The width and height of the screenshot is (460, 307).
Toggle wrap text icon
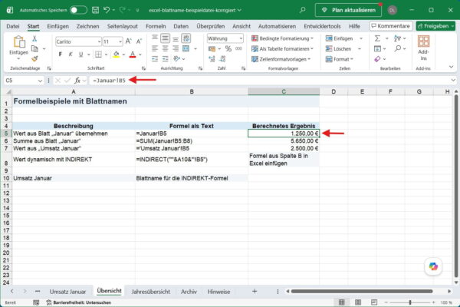coord(186,38)
